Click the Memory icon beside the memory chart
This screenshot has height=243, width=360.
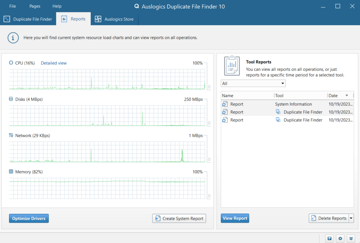[11, 172]
